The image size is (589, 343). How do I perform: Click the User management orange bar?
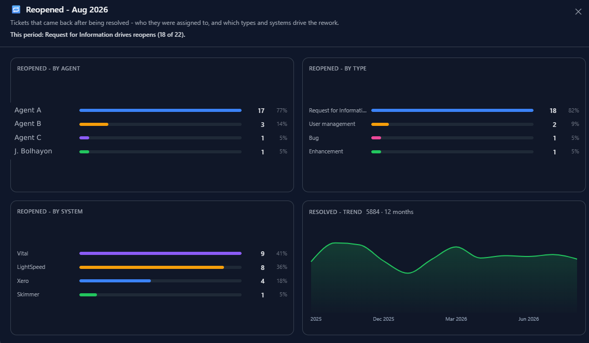point(380,124)
